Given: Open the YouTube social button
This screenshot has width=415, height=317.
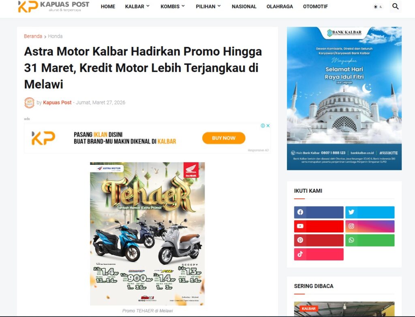Looking at the screenshot, I should (x=319, y=226).
